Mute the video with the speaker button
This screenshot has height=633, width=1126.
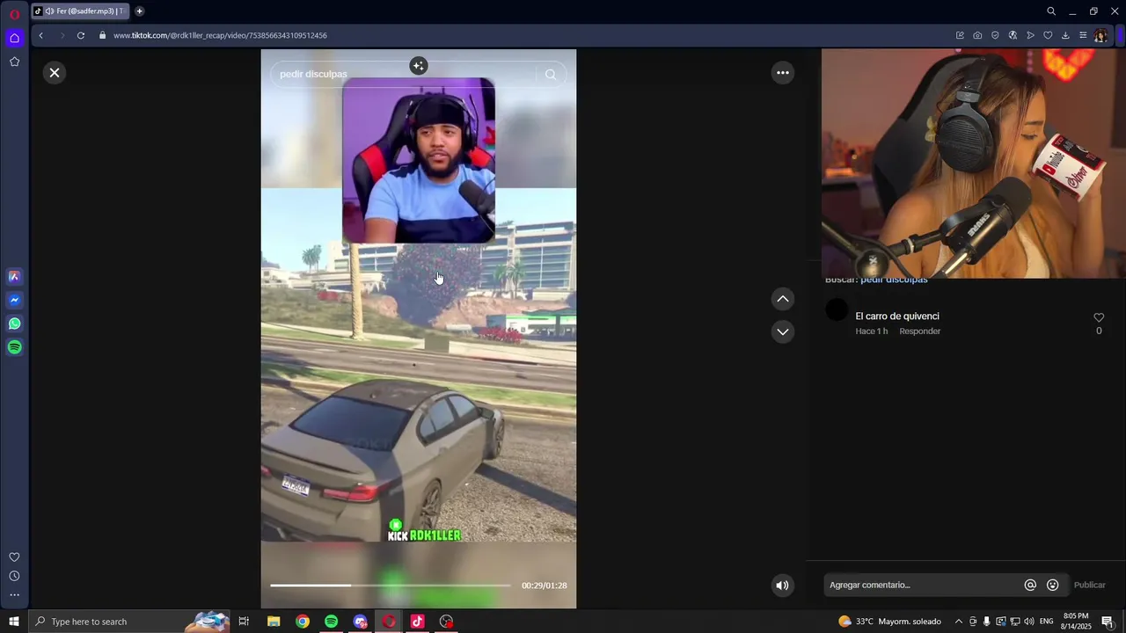pyautogui.click(x=782, y=586)
